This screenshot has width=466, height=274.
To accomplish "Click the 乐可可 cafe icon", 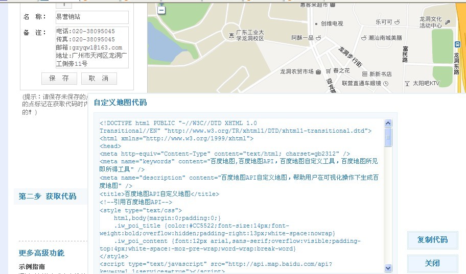I will point(397,21).
